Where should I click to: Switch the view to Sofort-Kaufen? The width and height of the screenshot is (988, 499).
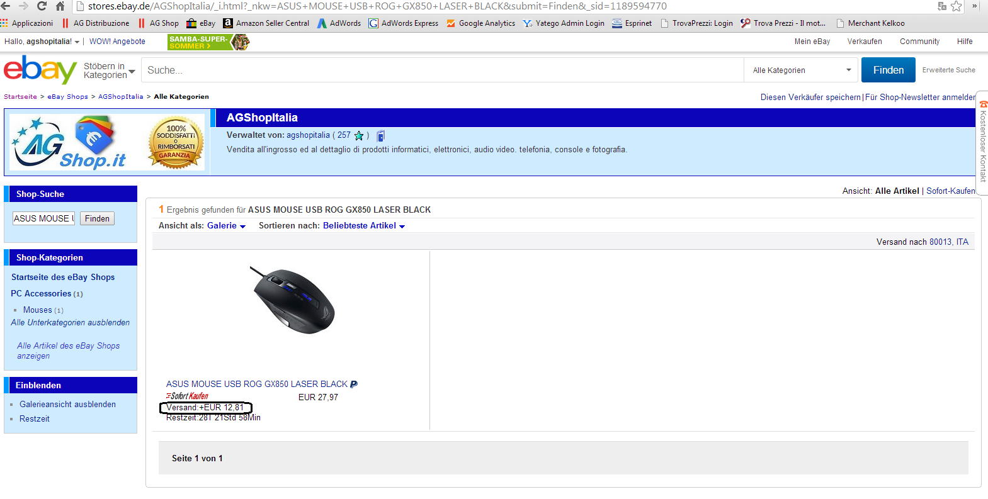click(951, 191)
